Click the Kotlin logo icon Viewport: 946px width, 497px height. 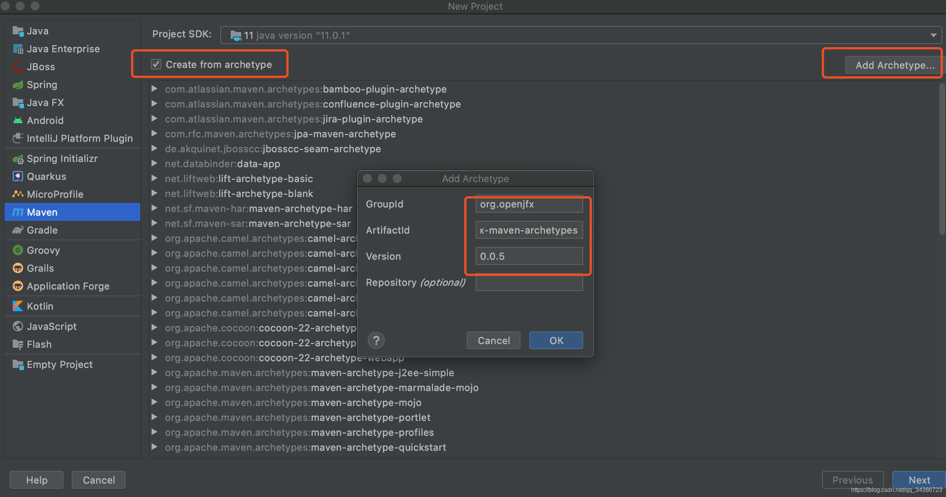(18, 306)
